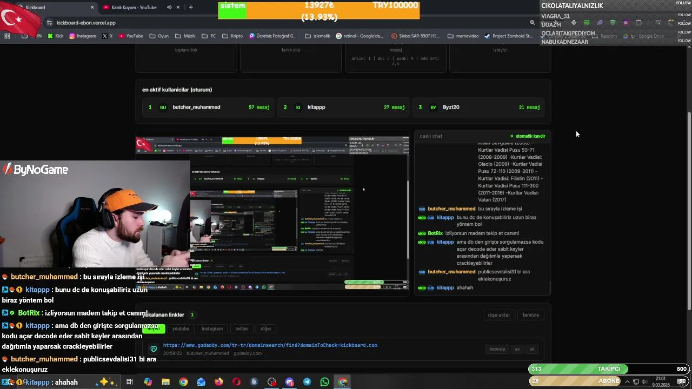Close the Kickboard tab
Viewport: 692px width, 389px height.
[x=92, y=7]
